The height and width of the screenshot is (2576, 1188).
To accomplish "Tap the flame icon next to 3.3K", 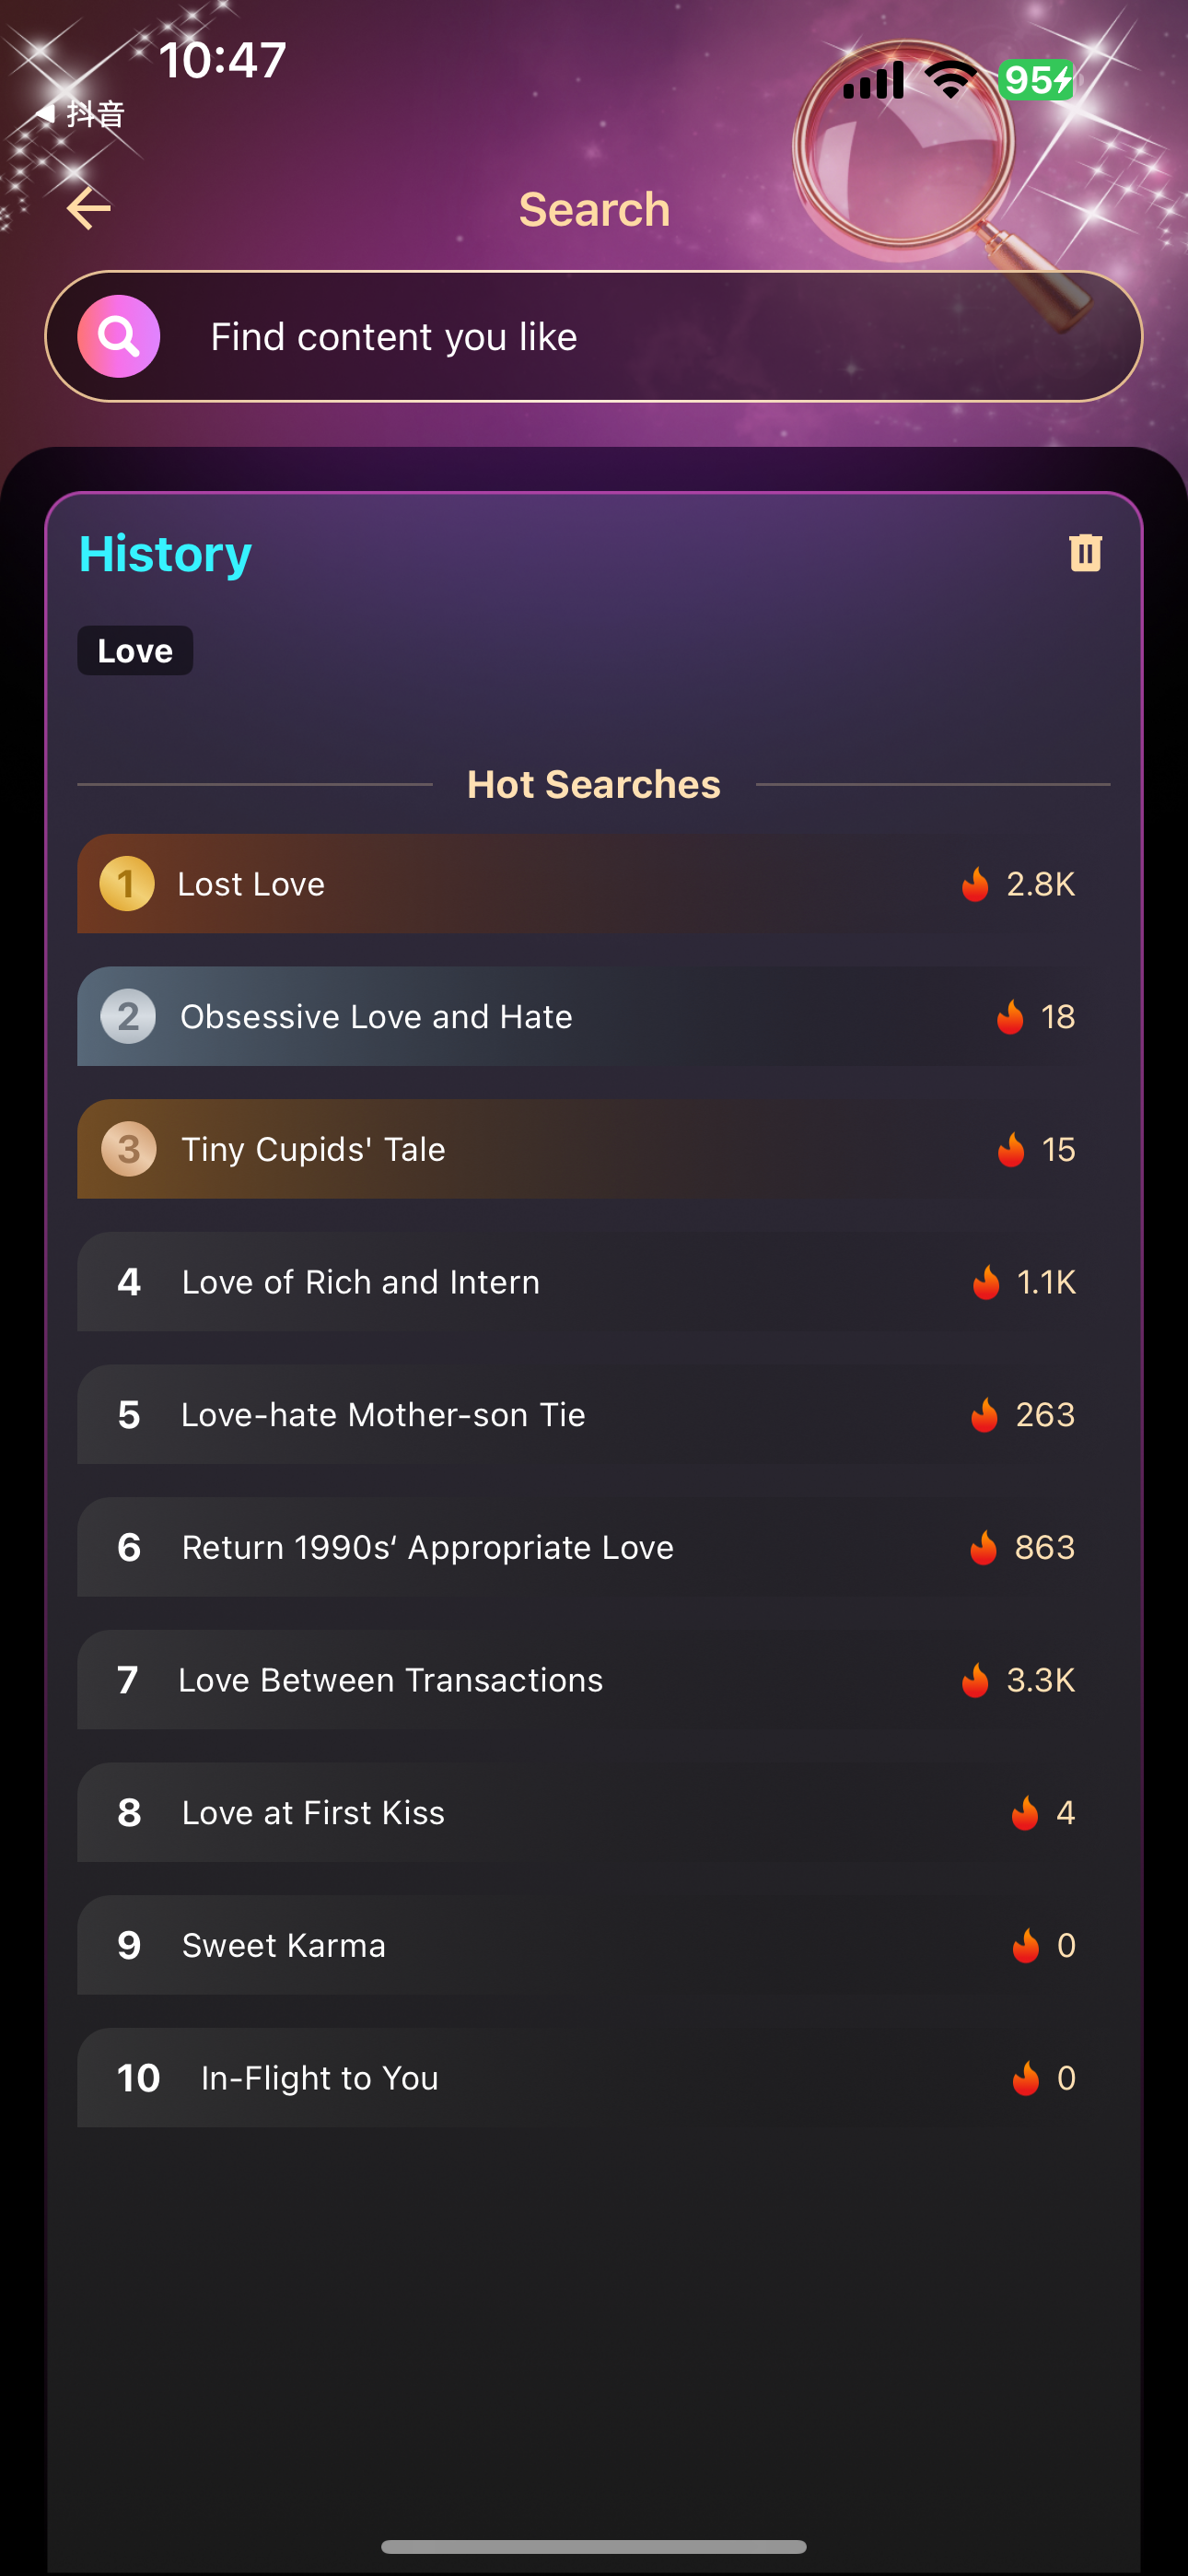I will (x=975, y=1681).
